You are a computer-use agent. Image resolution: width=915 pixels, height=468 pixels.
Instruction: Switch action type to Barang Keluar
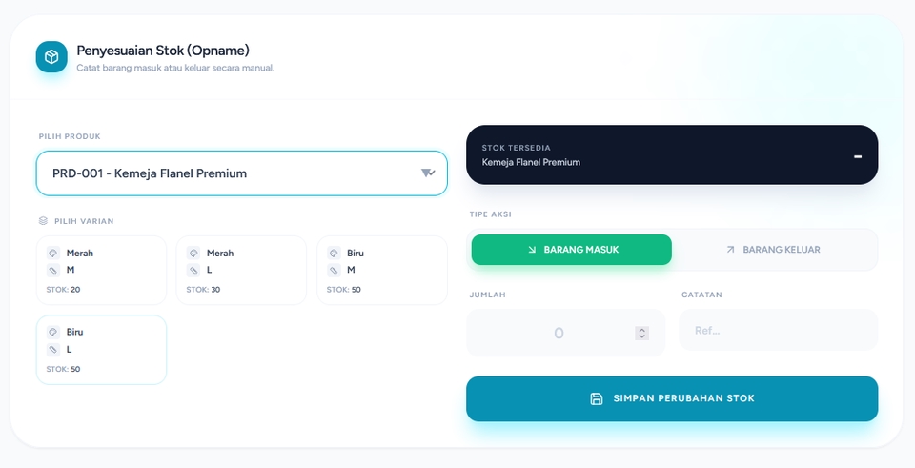(773, 250)
